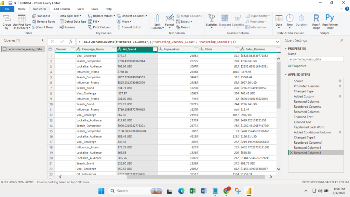The height and width of the screenshot is (197, 350).
Task: Click the fx formula icon
Action: (70, 41)
